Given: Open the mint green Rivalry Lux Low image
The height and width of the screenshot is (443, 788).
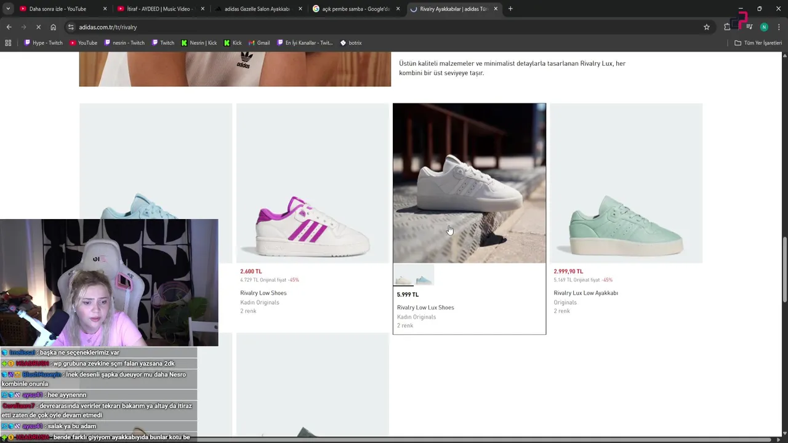Looking at the screenshot, I should [x=626, y=183].
